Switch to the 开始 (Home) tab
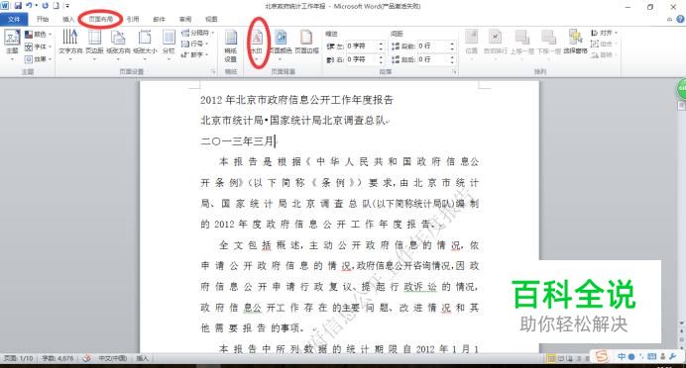Image resolution: width=686 pixels, height=368 pixels. tap(43, 19)
